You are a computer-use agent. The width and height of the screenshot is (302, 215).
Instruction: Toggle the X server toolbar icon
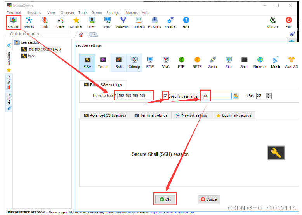272,23
